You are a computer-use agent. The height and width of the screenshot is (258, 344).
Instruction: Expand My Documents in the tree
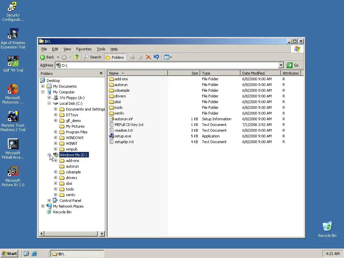[43, 86]
